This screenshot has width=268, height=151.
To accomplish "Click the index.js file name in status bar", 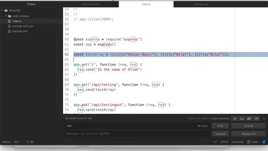I will coord(6,142).
